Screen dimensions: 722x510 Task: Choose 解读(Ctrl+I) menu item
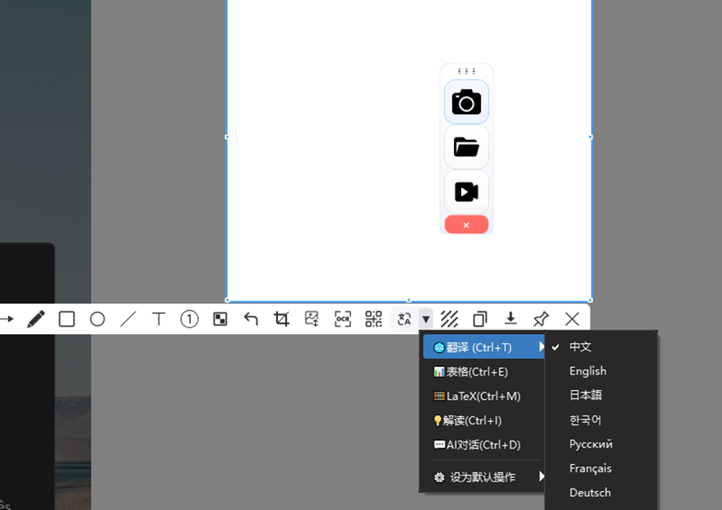coord(484,420)
